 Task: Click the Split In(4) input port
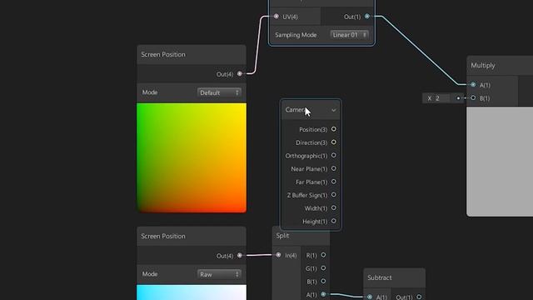278,255
